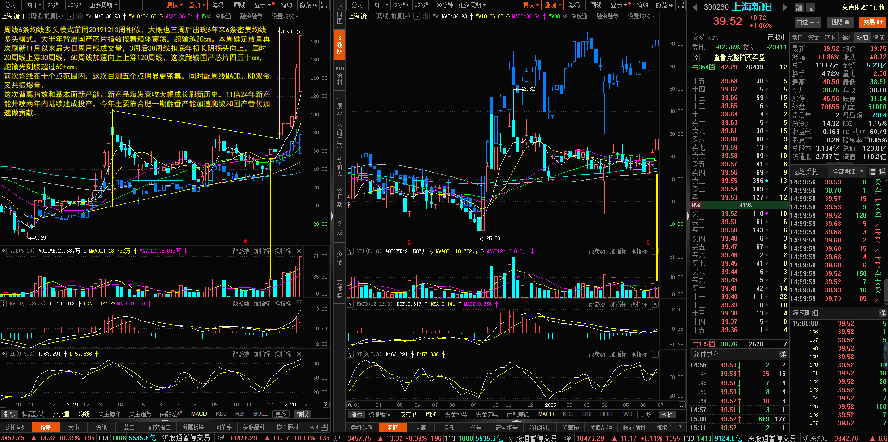
Task: Click the 详 icon in 分时成交 header
Action: tap(783, 354)
